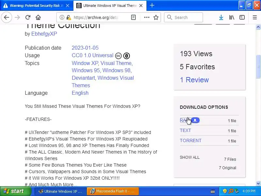Click the 193 Views text

(x=196, y=54)
